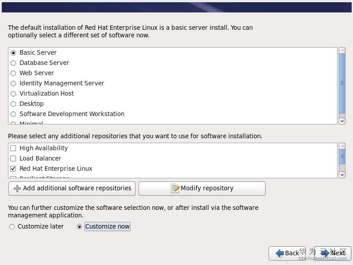Click Add additional software repositories button
353x265 pixels.
click(x=72, y=189)
